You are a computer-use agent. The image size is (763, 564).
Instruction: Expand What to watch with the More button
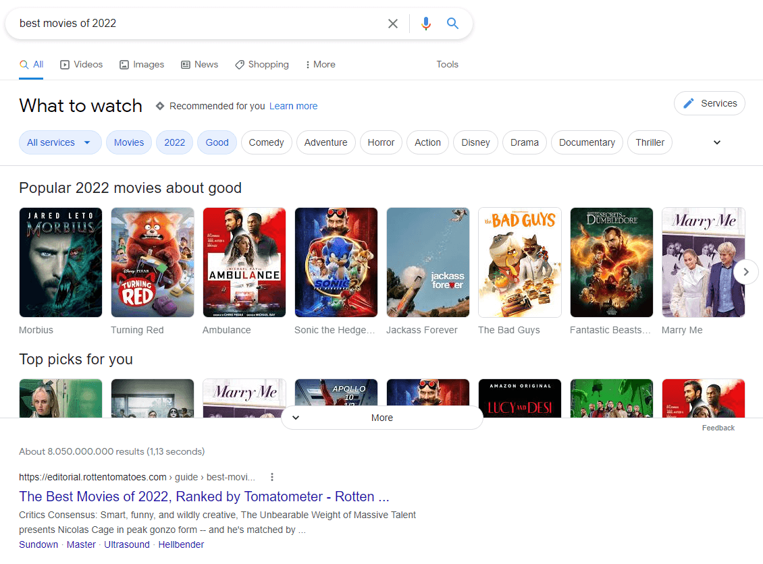point(382,418)
